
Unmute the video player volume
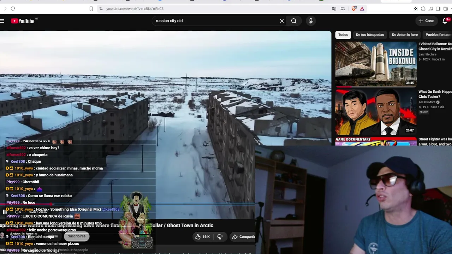tap(18, 212)
